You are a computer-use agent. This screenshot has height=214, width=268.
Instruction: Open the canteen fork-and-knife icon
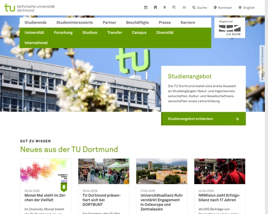coord(155,8)
